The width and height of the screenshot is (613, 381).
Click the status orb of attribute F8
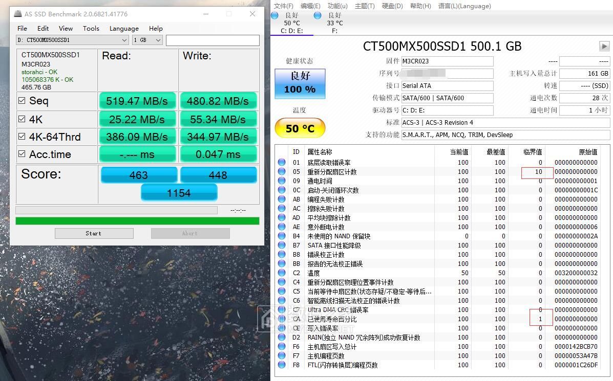coord(282,365)
